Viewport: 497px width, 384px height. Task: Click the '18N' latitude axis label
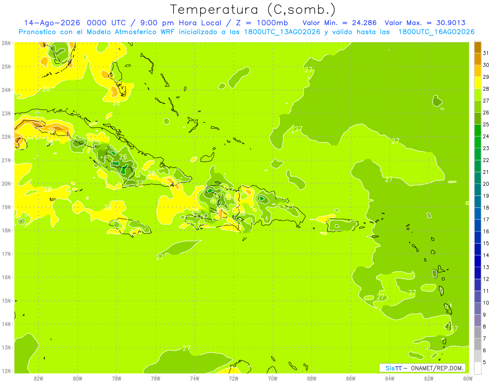[x=6, y=230]
